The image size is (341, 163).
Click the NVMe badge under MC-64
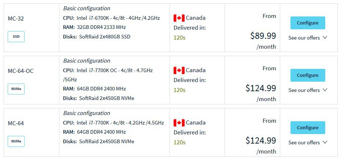pyautogui.click(x=16, y=141)
